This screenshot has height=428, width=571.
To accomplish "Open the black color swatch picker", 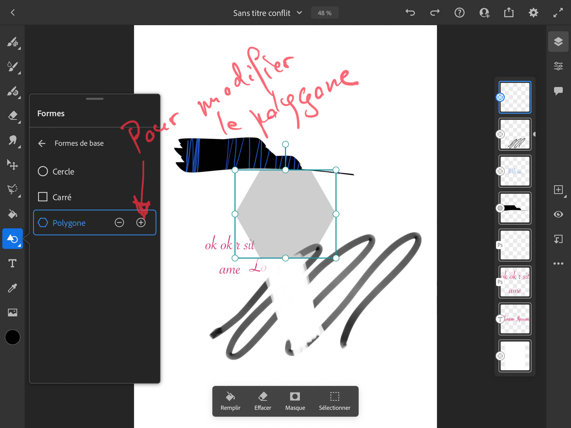I will [12, 337].
